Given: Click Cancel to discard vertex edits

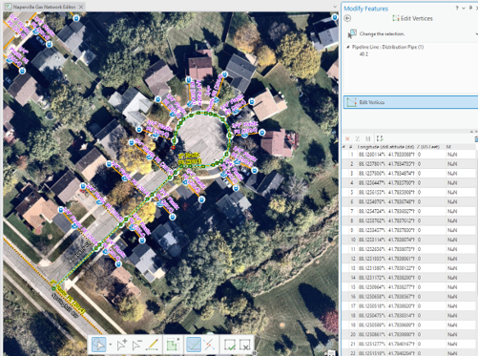Looking at the screenshot, I should coord(245,345).
